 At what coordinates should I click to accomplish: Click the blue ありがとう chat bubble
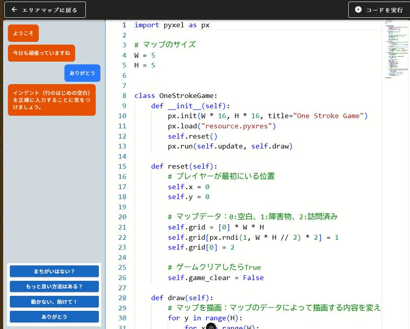point(82,73)
